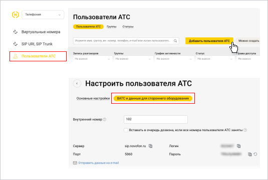Image resolution: width=268 pixels, height=180 pixels.
Task: Switch to the Группы tab
Action: (x=111, y=27)
